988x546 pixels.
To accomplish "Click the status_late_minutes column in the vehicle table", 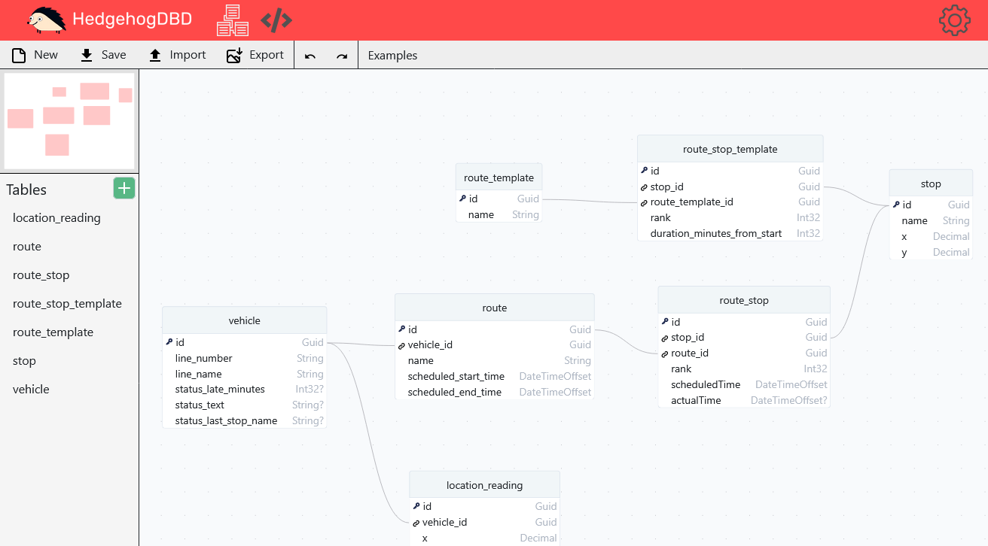I will (220, 390).
